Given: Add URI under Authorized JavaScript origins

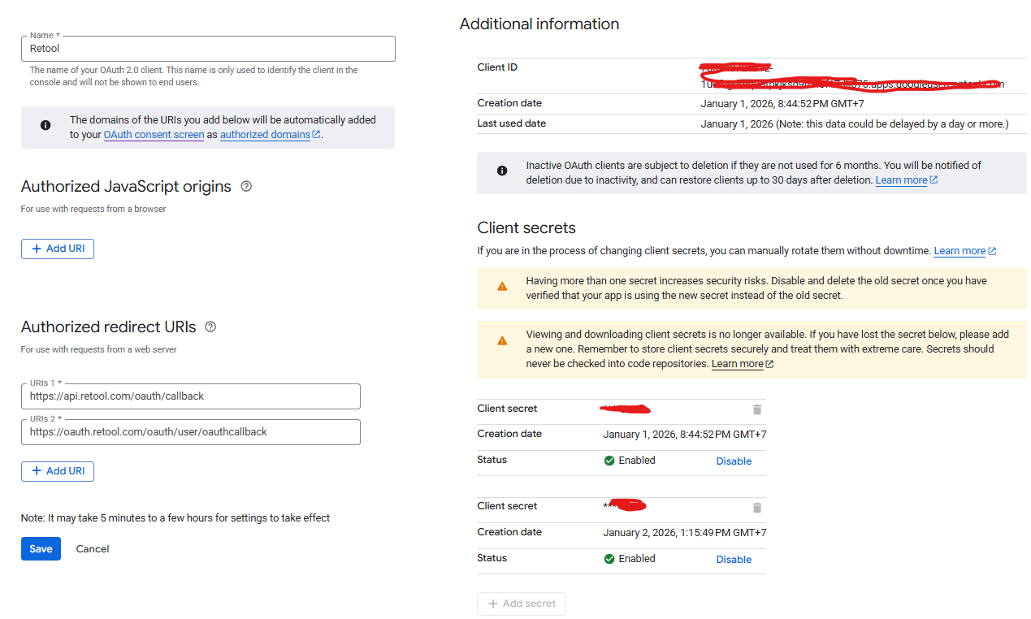Looking at the screenshot, I should (58, 249).
